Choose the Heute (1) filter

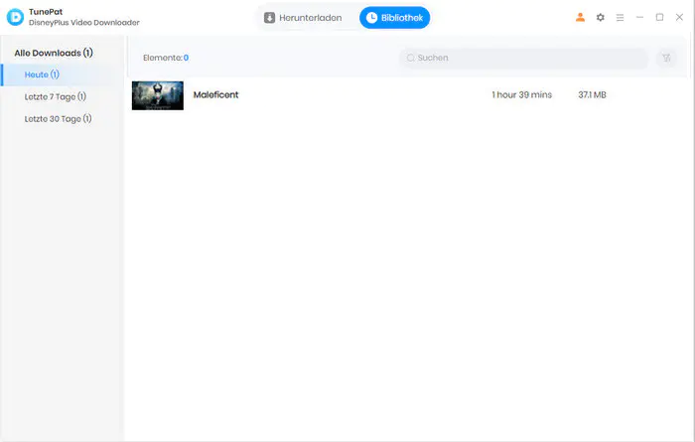pyautogui.click(x=62, y=74)
